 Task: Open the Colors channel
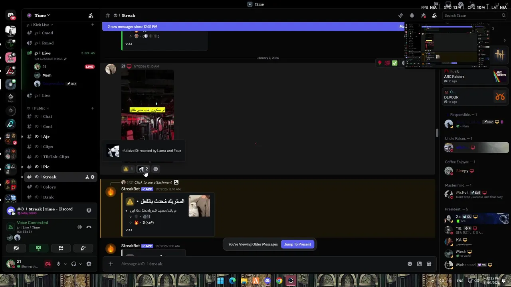pos(60,187)
